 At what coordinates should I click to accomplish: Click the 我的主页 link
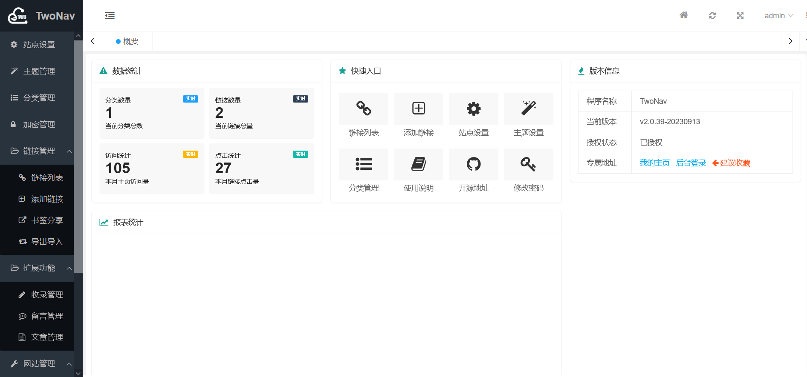click(x=655, y=163)
